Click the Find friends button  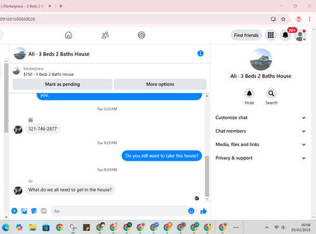point(246,35)
